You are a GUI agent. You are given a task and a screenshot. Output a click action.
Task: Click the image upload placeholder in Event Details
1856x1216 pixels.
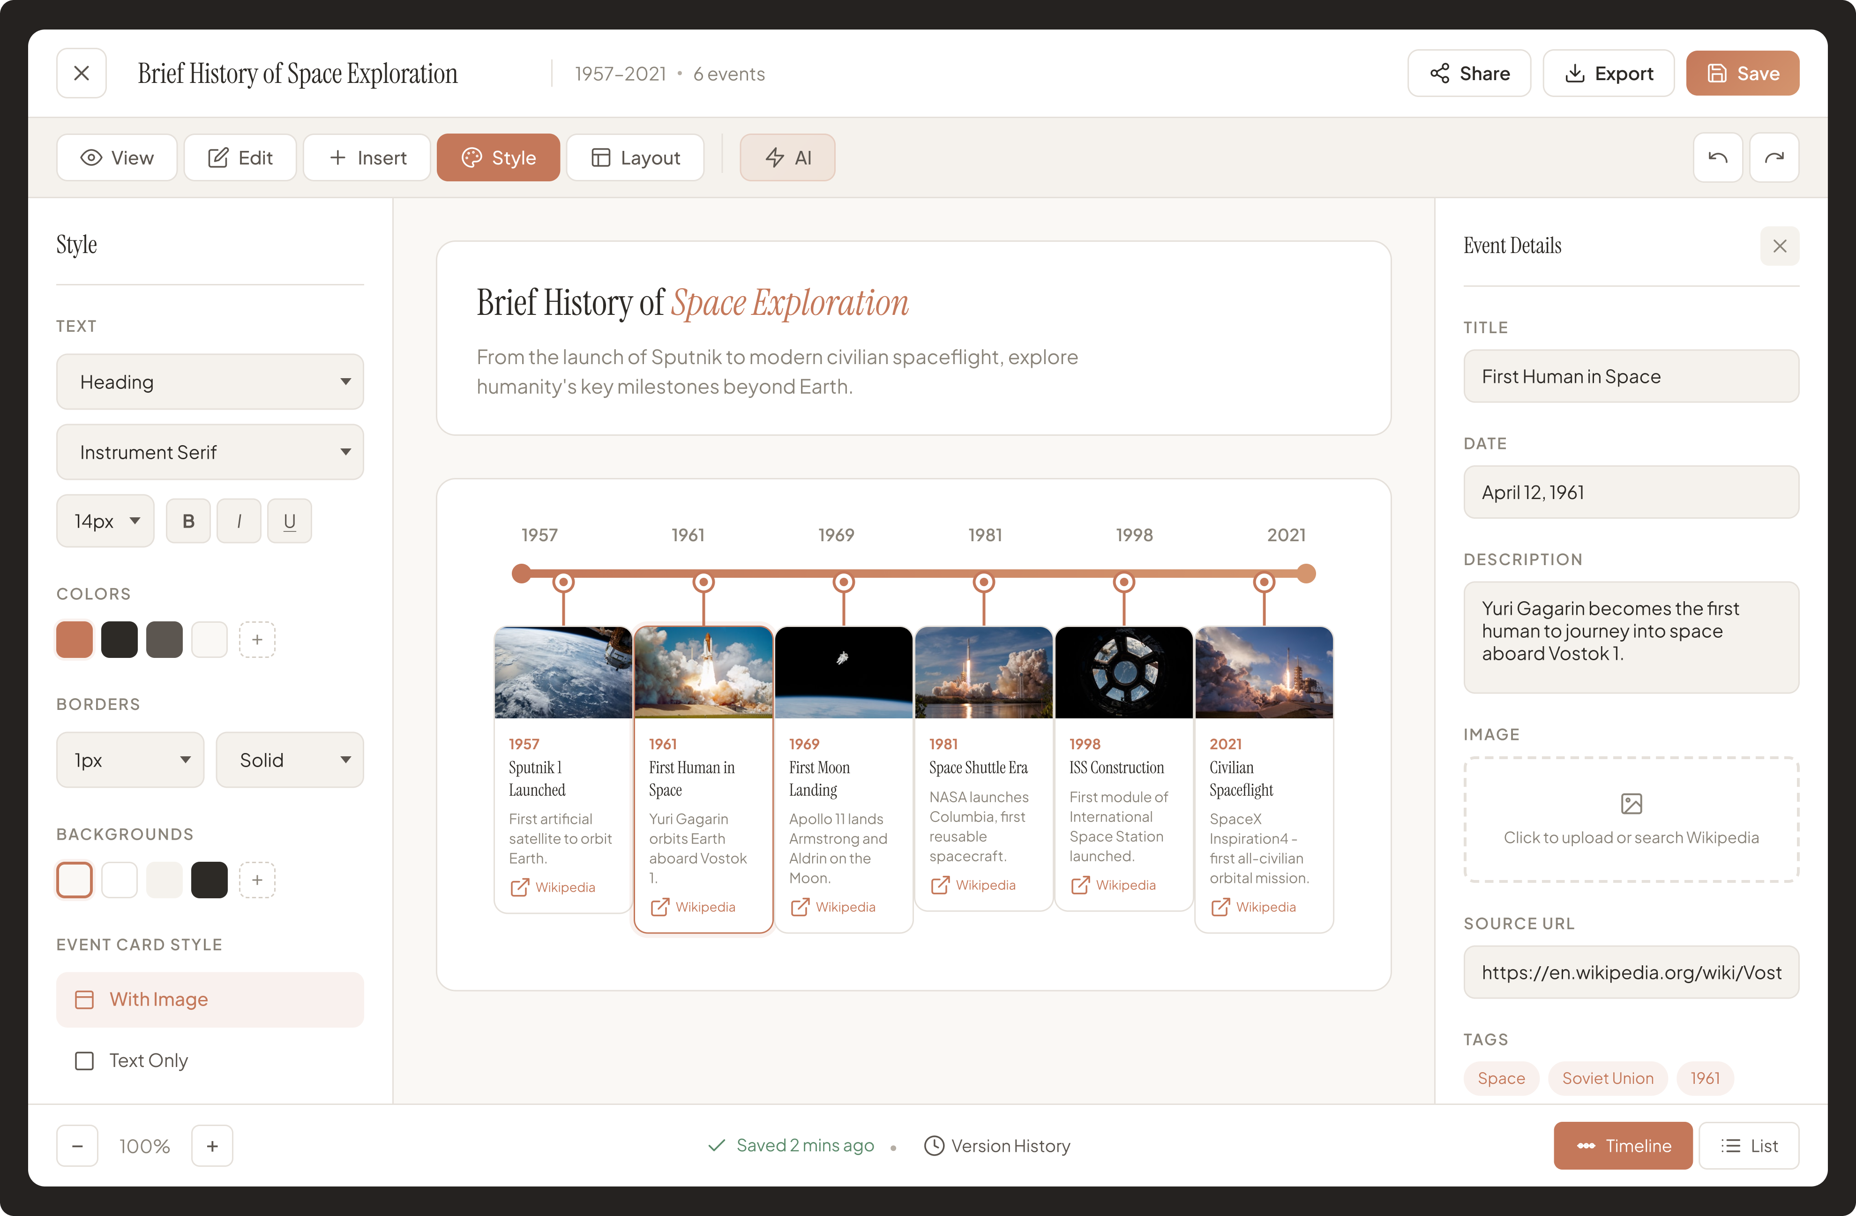(1631, 820)
